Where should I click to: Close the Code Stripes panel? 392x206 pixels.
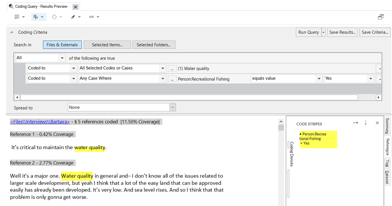coord(377,123)
